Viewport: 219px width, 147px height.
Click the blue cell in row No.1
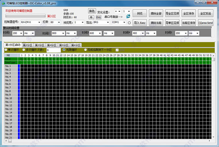[x=19, y=66]
